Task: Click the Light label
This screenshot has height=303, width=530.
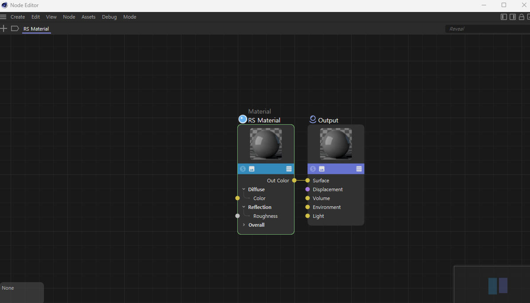Action: pos(318,216)
